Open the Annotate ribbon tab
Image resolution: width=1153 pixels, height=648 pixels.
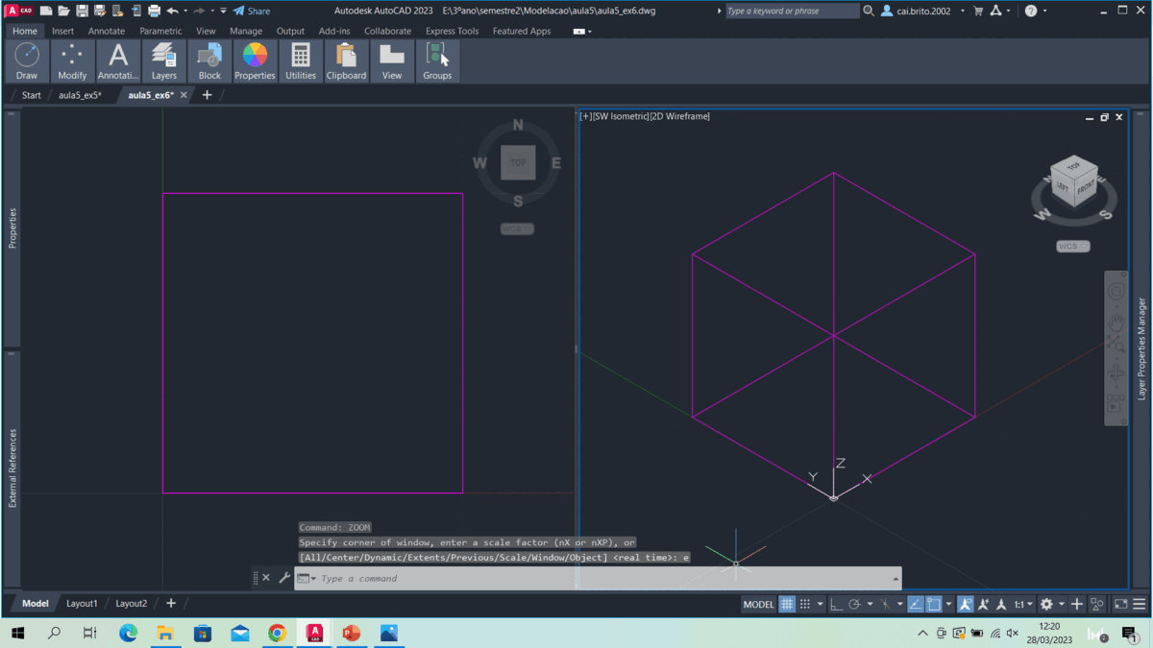[x=107, y=31]
